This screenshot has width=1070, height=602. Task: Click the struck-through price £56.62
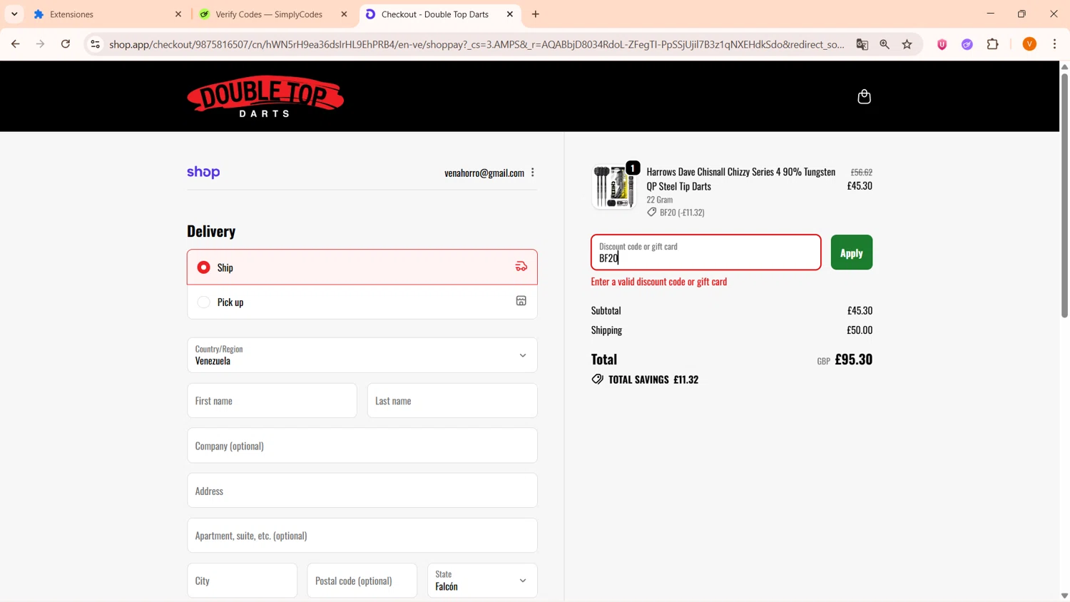click(x=862, y=172)
